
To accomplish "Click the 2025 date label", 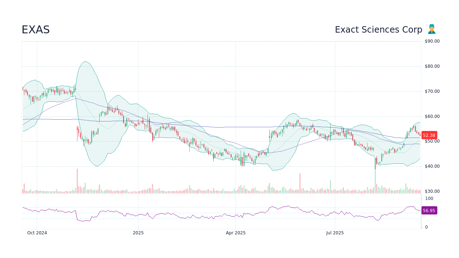I will pos(138,233).
